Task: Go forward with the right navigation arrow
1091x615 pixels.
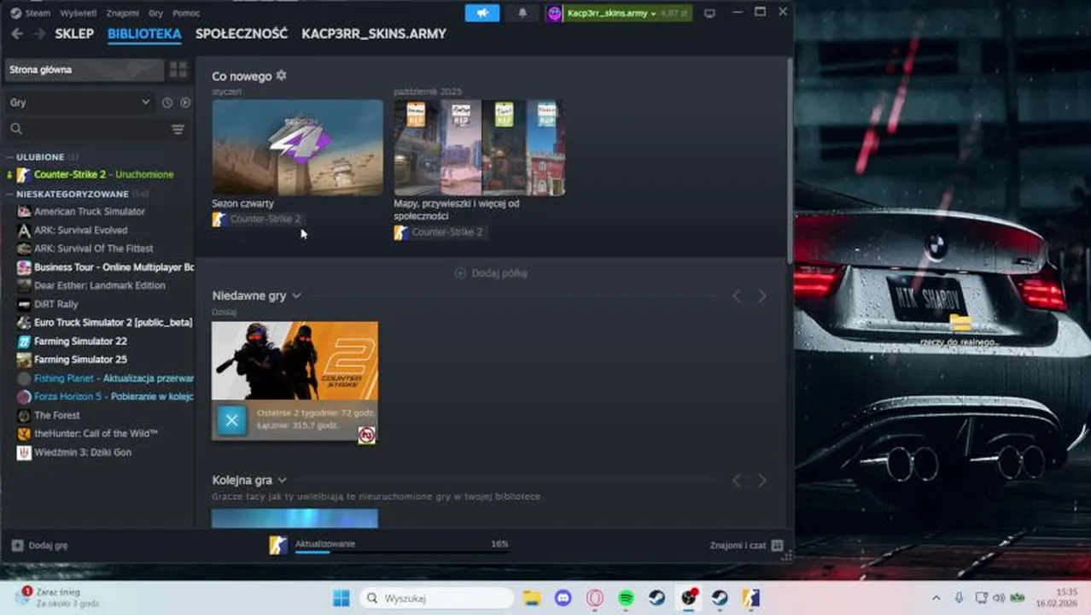Action: 39,34
